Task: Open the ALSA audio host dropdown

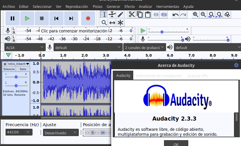Action: click(x=25, y=48)
